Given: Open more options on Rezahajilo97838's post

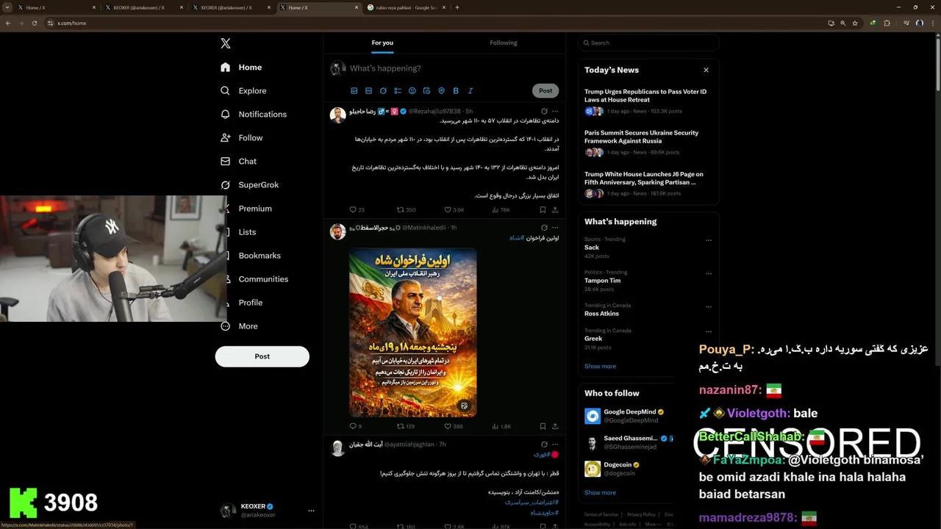Looking at the screenshot, I should coord(555,111).
